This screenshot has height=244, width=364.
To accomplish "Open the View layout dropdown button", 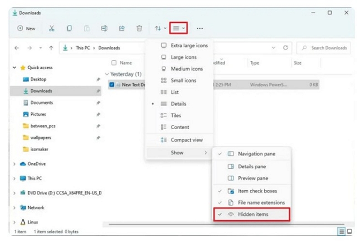I will [178, 28].
